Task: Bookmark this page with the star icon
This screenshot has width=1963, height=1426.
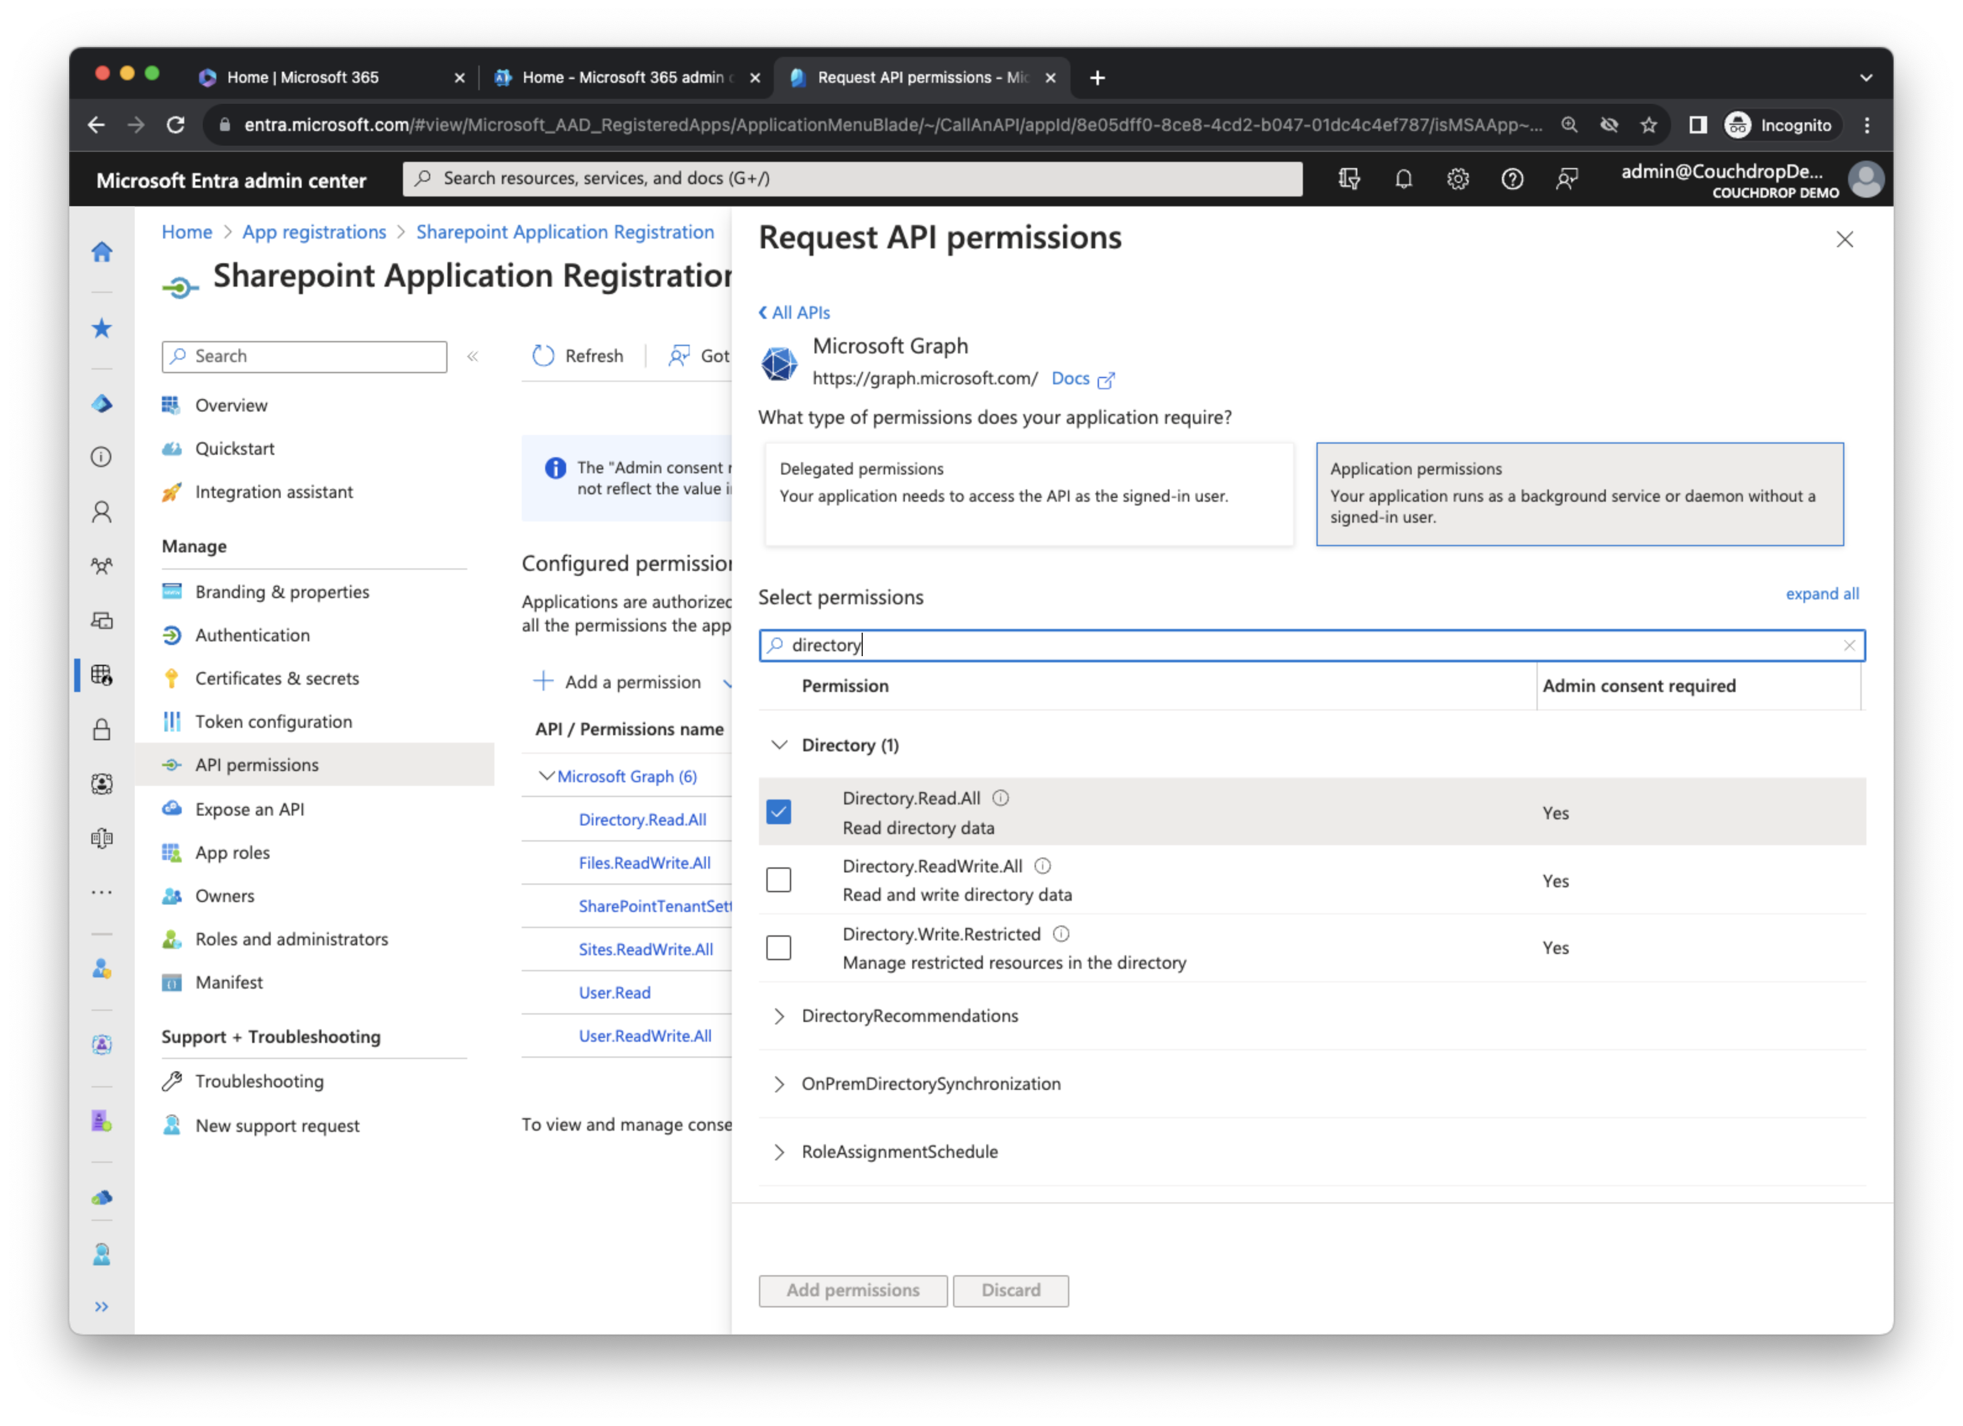Action: (1648, 125)
